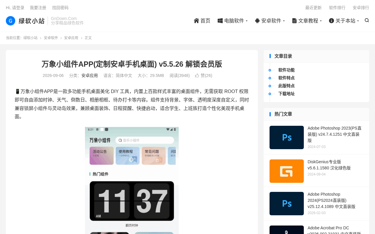375x234 pixels.
Task: Click 请登录 login link
Action: coord(18,8)
